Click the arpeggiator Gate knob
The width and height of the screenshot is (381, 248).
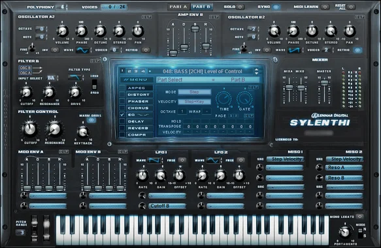click(244, 99)
